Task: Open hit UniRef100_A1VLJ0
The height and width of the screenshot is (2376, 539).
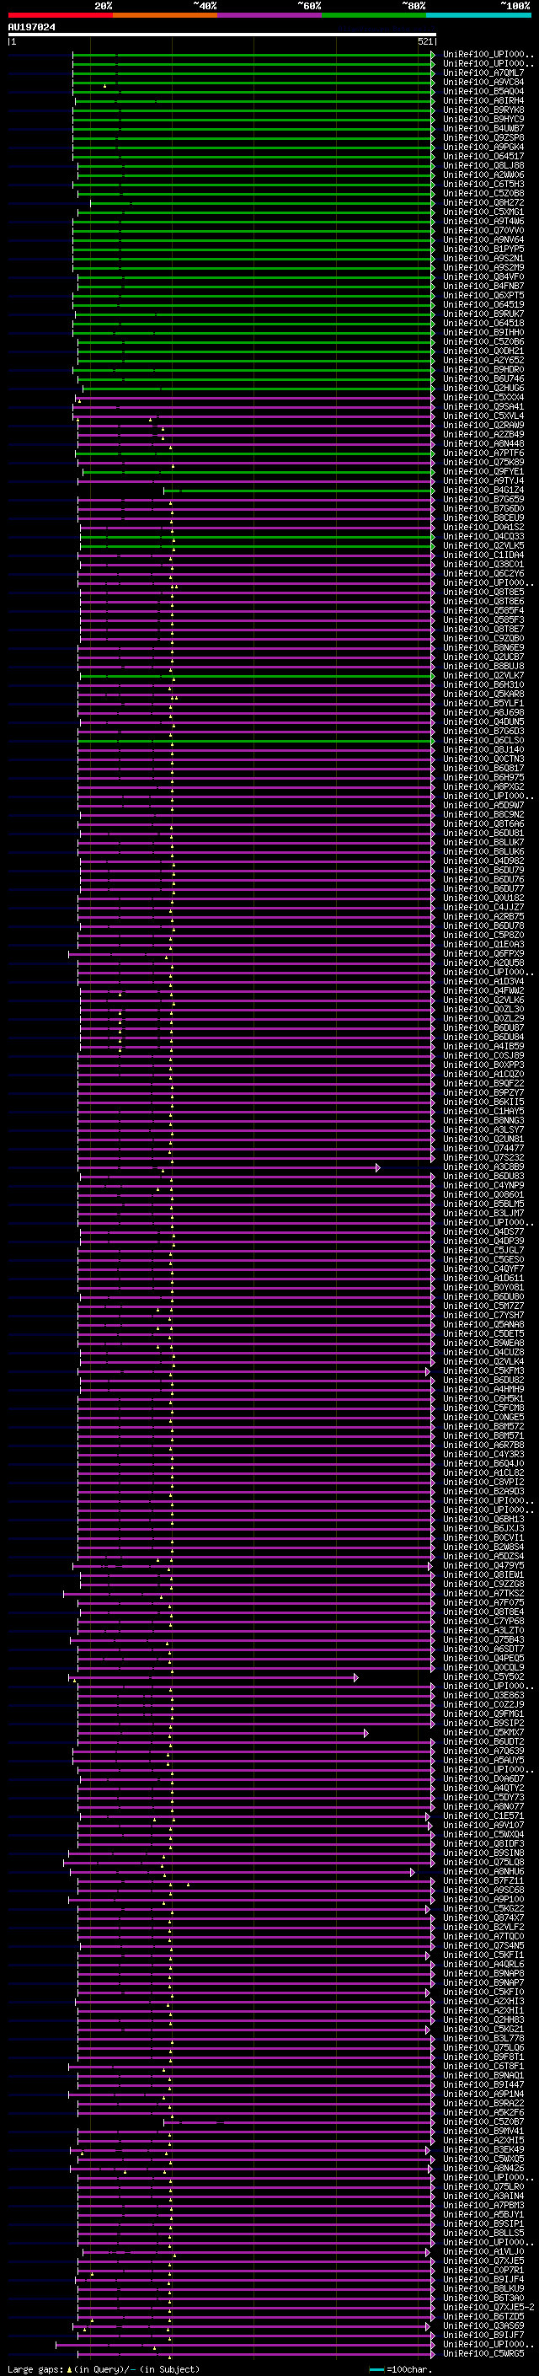Action: coord(483,2251)
